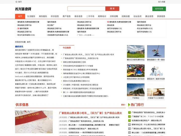Open the 商务服务 menu item
181x136 pixels.
pyautogui.click(x=43, y=16)
